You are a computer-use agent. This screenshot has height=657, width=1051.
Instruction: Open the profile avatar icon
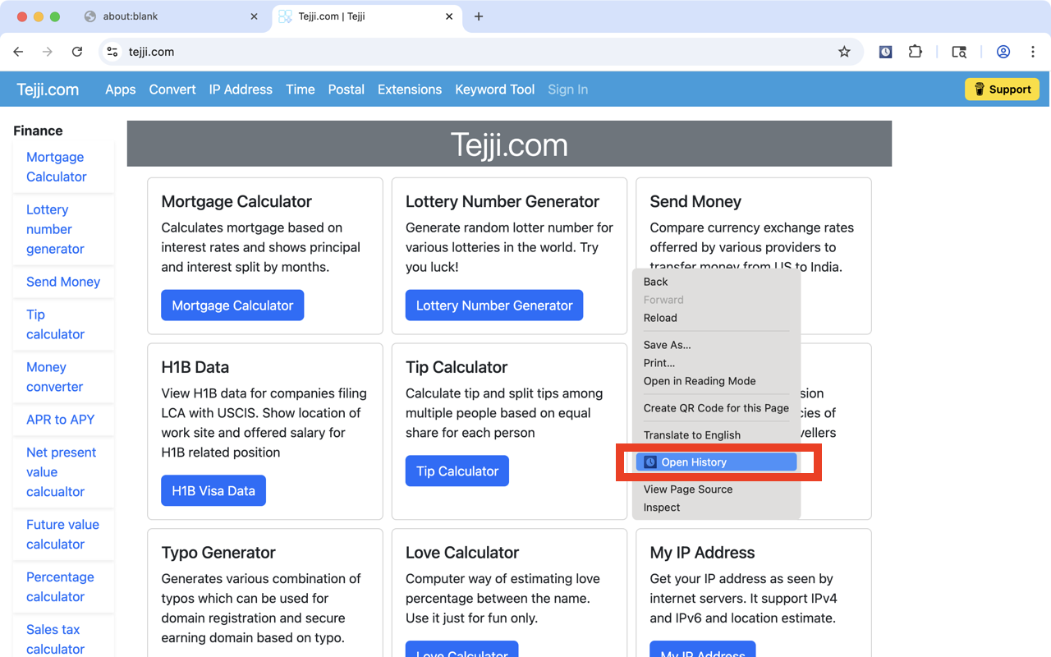point(1003,52)
